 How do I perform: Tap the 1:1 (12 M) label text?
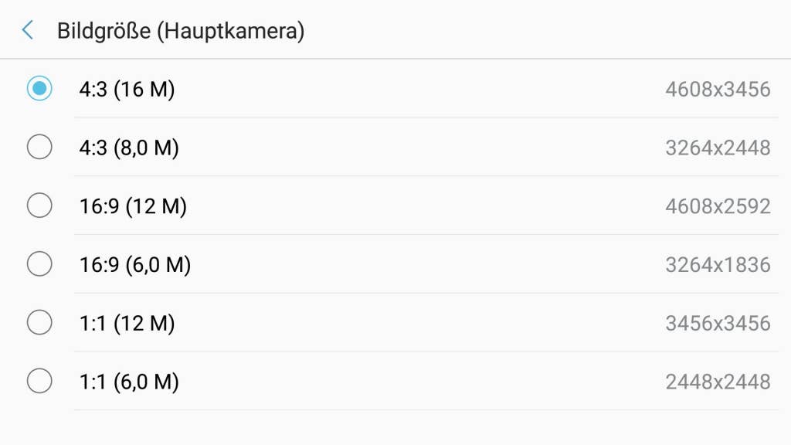127,323
